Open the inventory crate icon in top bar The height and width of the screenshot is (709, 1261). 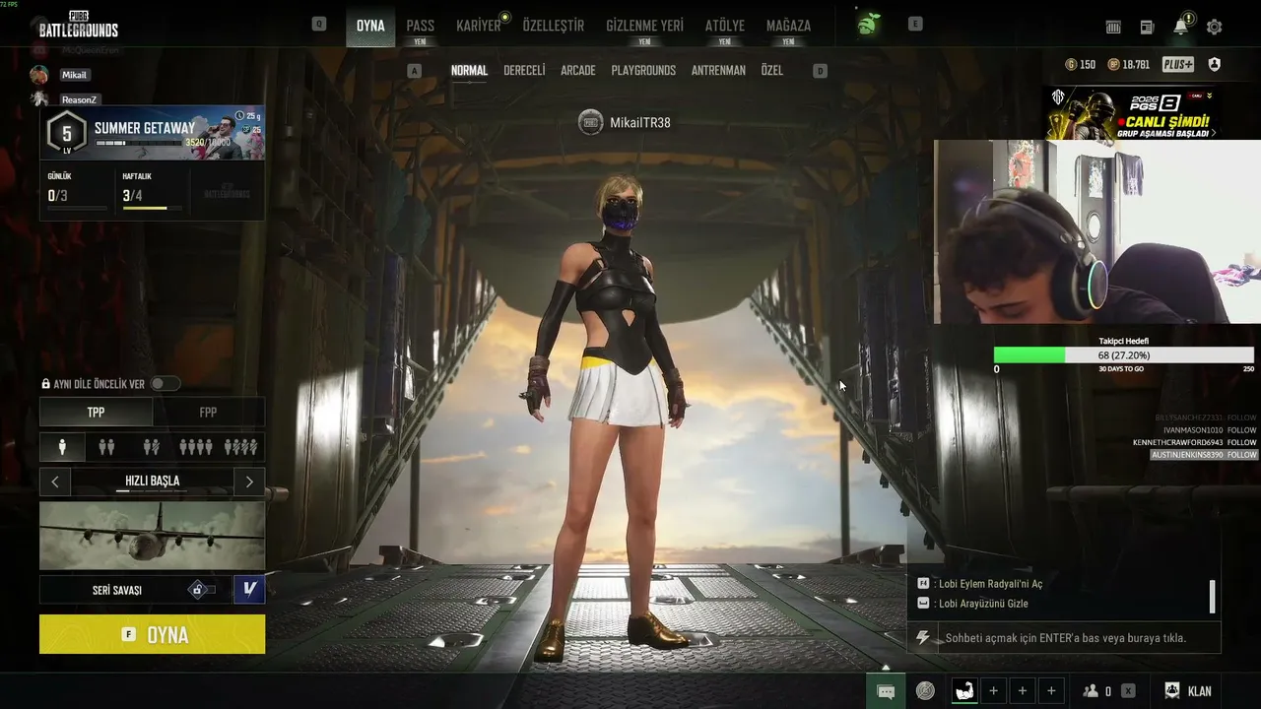[1113, 27]
